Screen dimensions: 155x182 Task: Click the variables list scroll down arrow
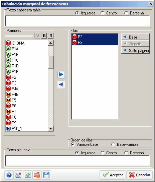(x=51, y=128)
